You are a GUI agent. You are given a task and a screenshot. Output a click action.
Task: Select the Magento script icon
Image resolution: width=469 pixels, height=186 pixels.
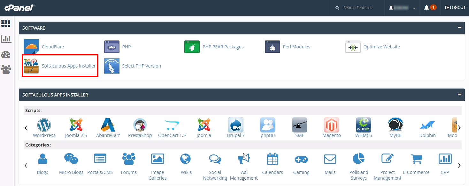[x=332, y=125]
